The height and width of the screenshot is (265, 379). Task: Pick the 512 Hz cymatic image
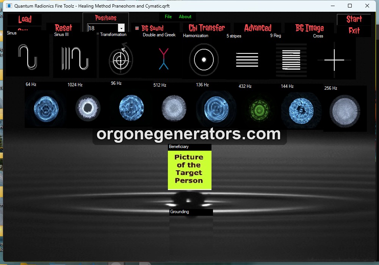[x=174, y=108]
